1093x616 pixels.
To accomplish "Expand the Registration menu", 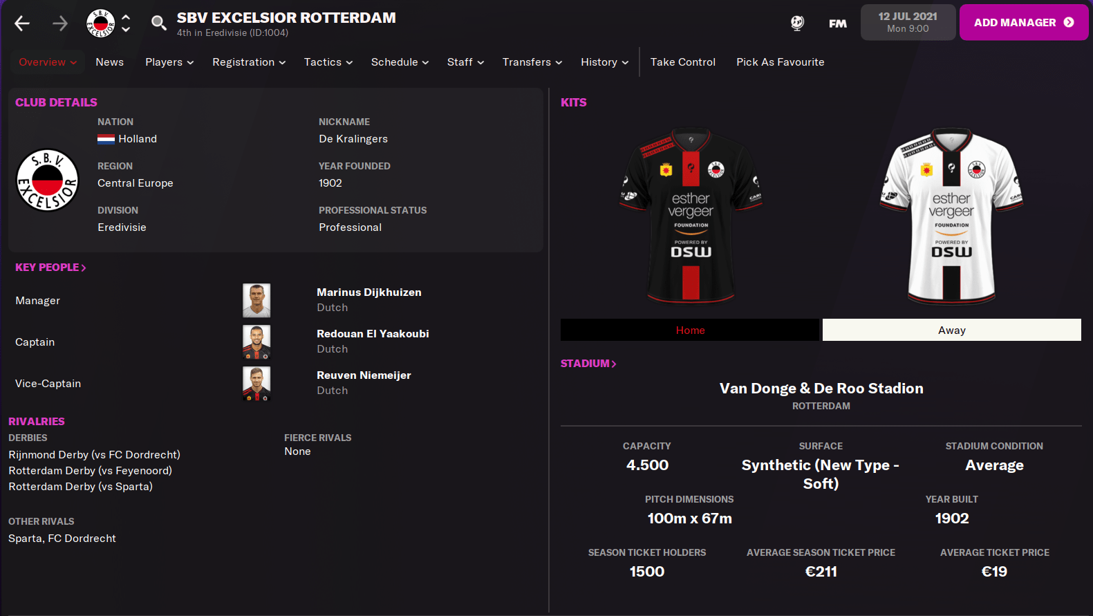I will (x=249, y=62).
